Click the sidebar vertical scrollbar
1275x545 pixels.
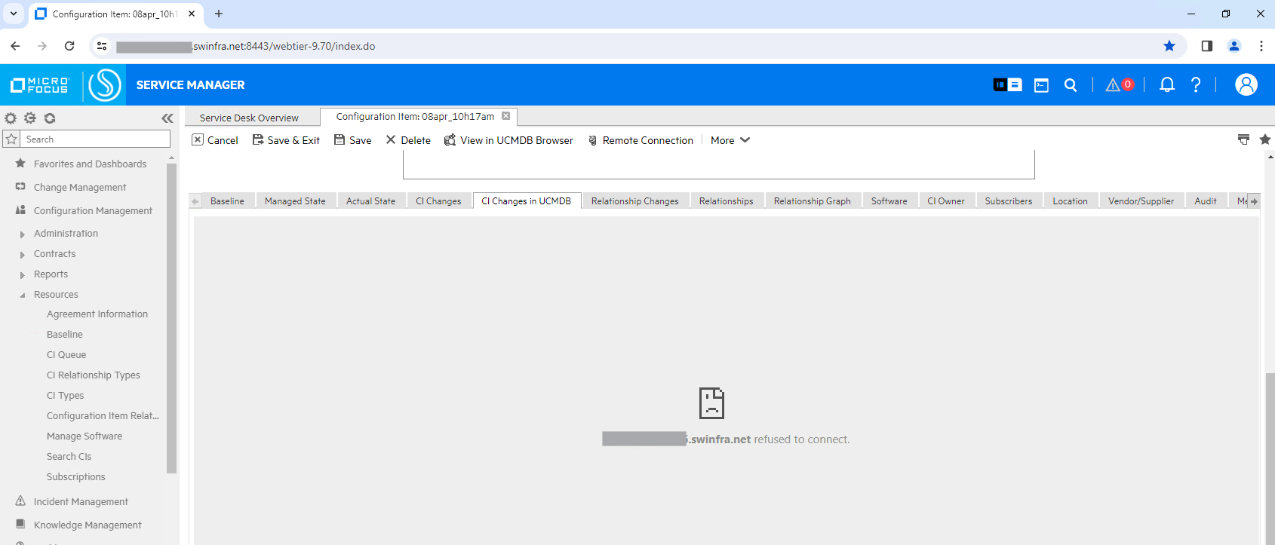pyautogui.click(x=171, y=317)
